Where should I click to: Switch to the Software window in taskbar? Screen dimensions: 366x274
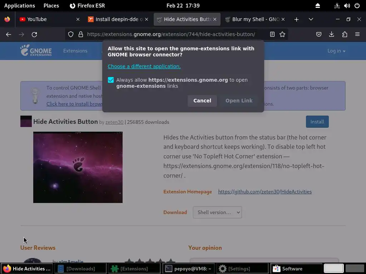pos(296,269)
